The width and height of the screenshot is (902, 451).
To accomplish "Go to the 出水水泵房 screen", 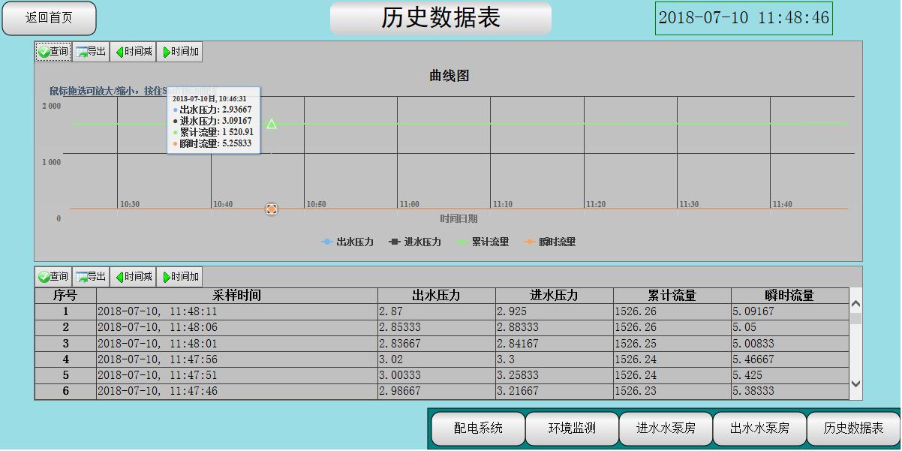I will [x=759, y=428].
